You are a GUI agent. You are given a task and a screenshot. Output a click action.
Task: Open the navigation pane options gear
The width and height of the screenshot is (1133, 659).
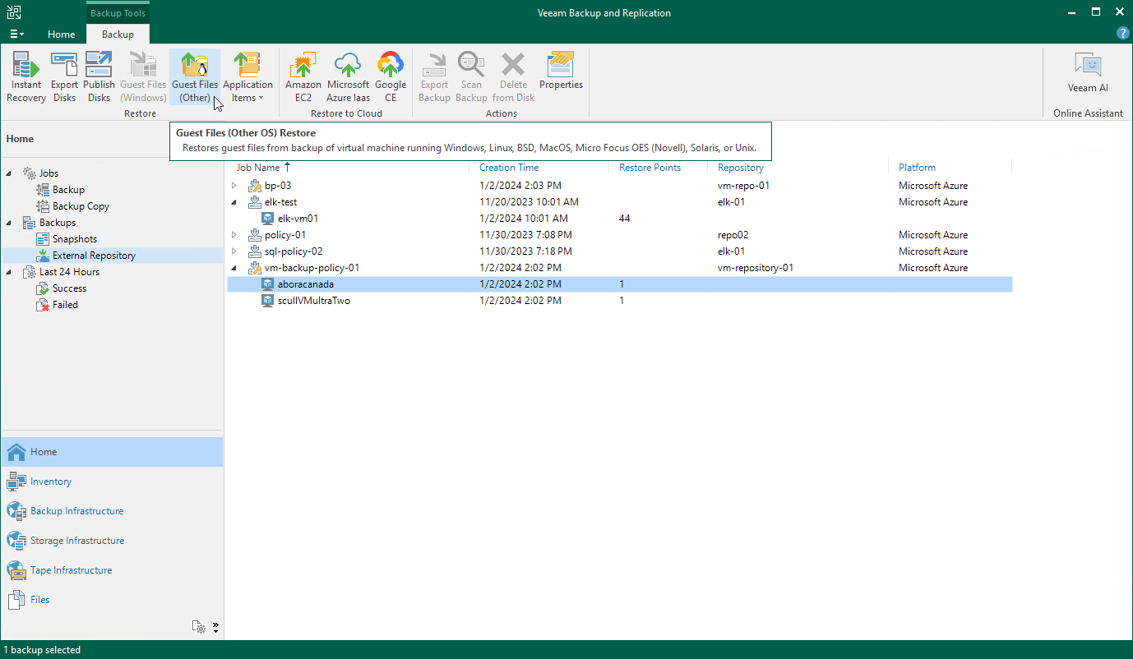tap(199, 627)
